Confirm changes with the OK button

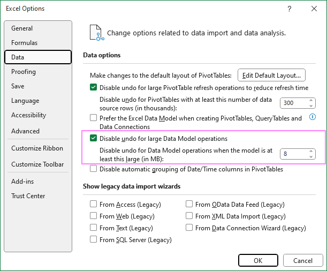(x=258, y=260)
